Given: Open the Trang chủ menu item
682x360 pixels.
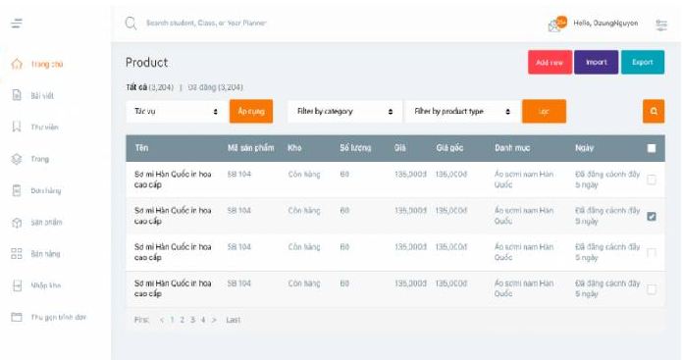Looking at the screenshot, I should pos(46,65).
